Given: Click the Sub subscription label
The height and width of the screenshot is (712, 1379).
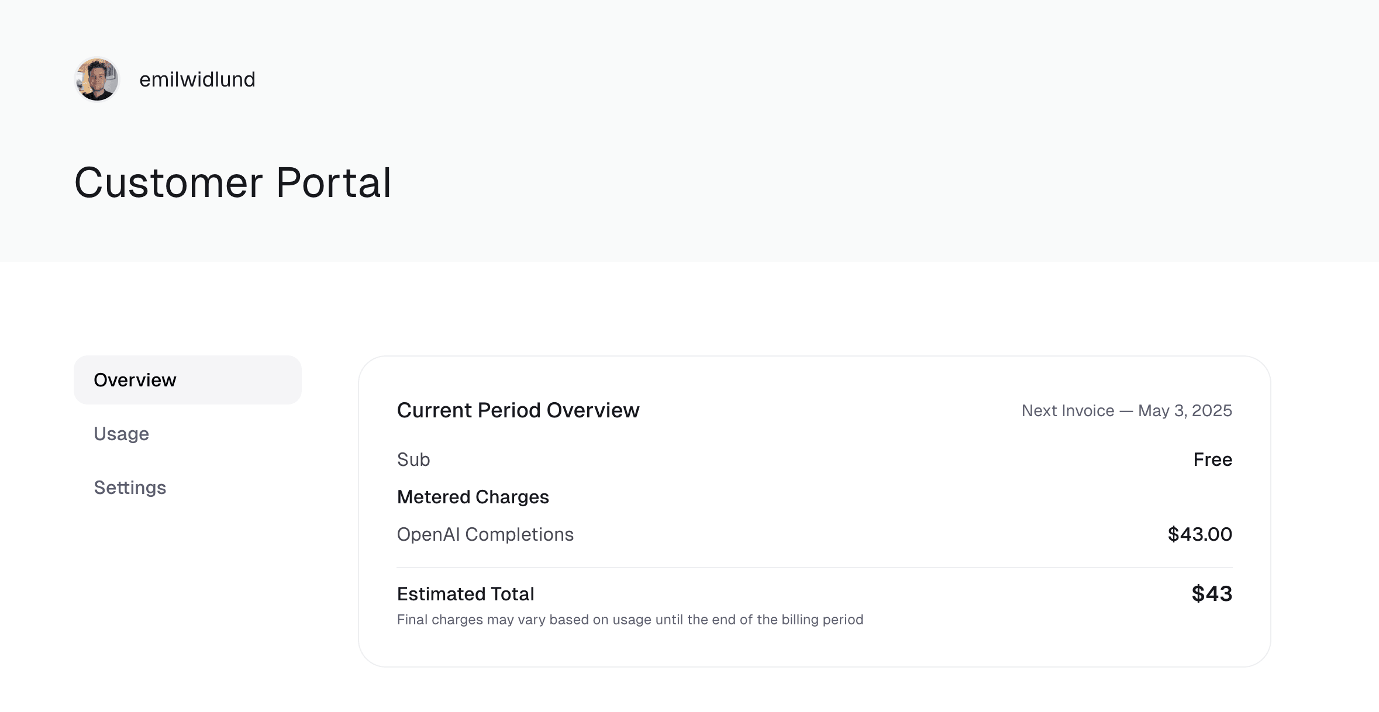Looking at the screenshot, I should [x=413, y=459].
